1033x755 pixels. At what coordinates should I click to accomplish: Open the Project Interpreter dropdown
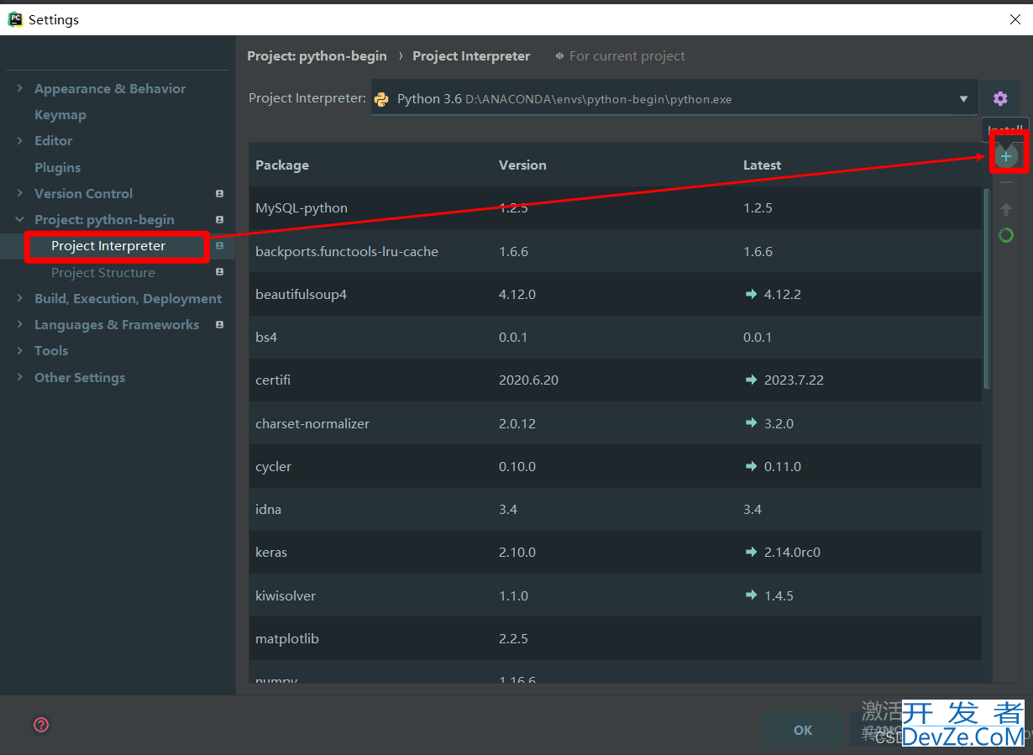pos(674,99)
